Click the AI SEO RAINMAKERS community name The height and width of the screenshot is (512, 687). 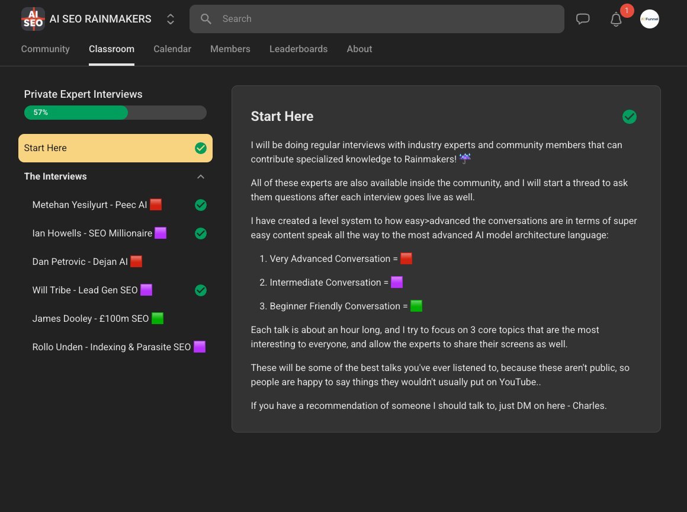(100, 19)
